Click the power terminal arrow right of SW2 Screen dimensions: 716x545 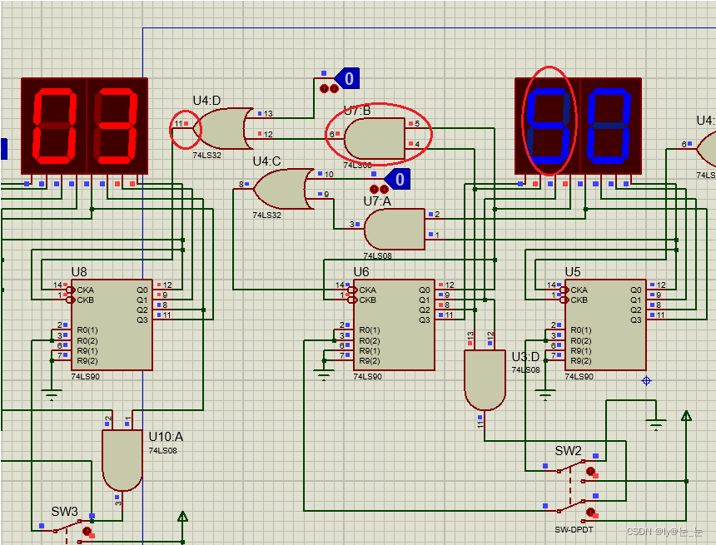pyautogui.click(x=686, y=415)
